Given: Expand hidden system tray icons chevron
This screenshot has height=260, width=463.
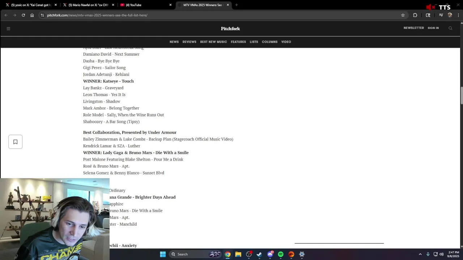Looking at the screenshot, I should [x=420, y=254].
